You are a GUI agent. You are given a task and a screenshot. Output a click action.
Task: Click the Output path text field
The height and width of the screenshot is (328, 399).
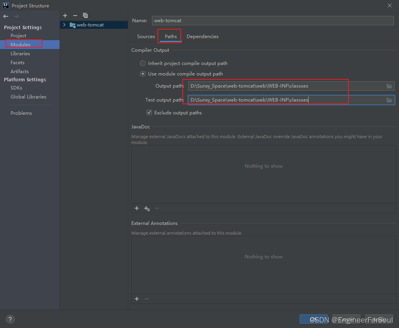coord(291,86)
